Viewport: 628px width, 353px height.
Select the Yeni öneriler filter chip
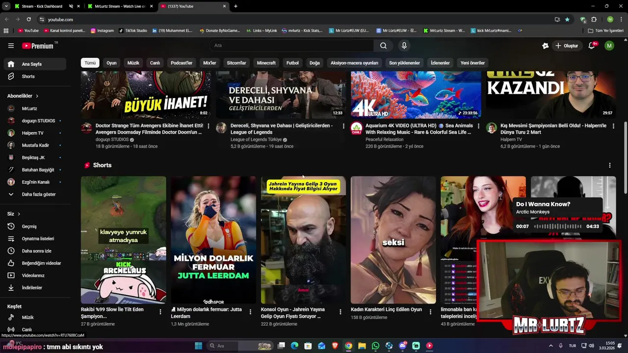pos(472,63)
